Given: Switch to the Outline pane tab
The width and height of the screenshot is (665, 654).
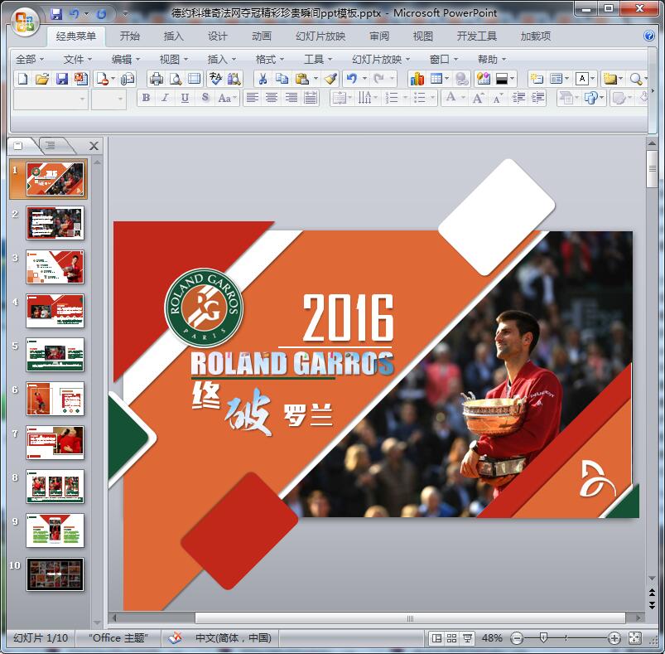Looking at the screenshot, I should pyautogui.click(x=51, y=146).
